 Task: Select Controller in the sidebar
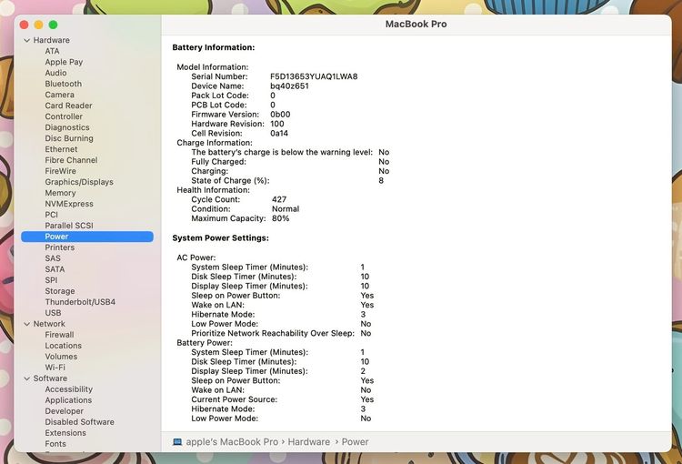click(64, 116)
